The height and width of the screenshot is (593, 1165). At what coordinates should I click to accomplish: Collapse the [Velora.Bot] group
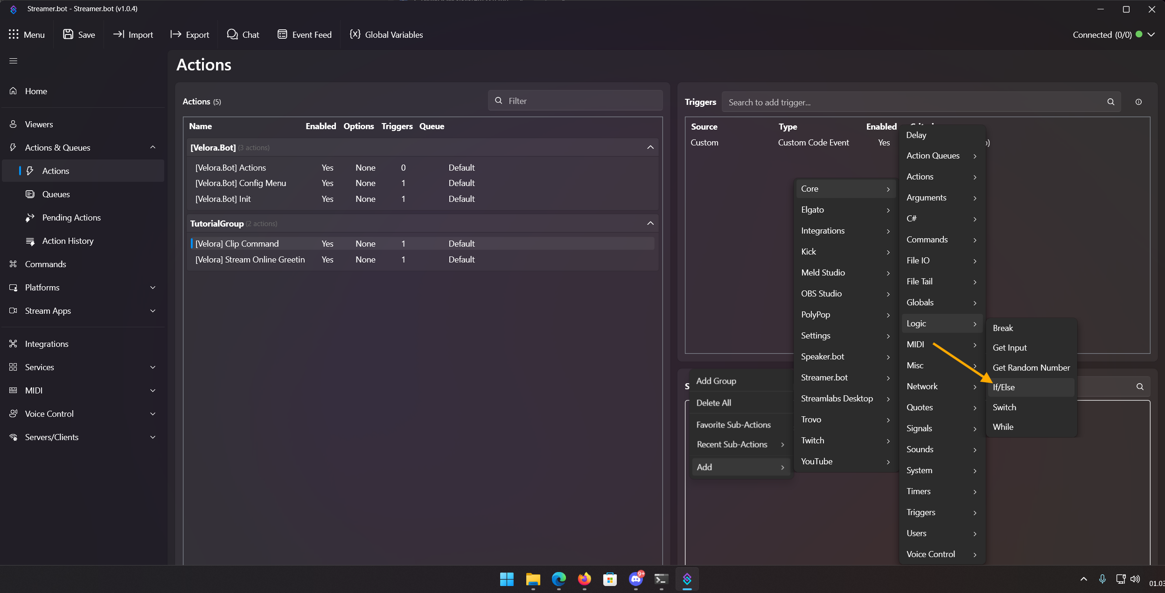click(650, 147)
